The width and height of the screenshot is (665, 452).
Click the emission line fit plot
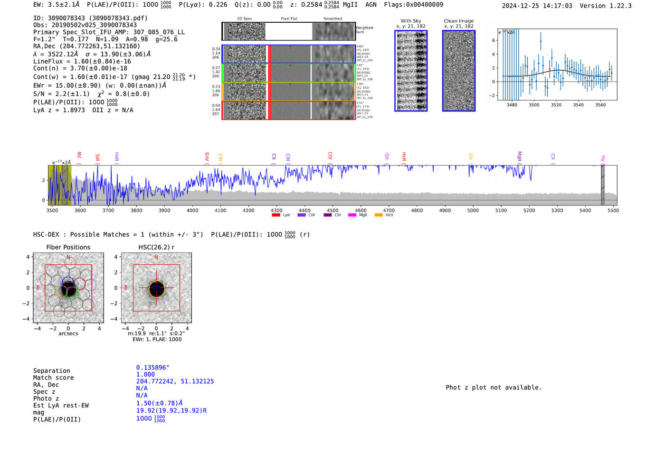coord(557,65)
